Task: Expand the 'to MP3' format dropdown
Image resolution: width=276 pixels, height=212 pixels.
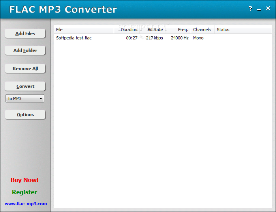Action: 25,99
